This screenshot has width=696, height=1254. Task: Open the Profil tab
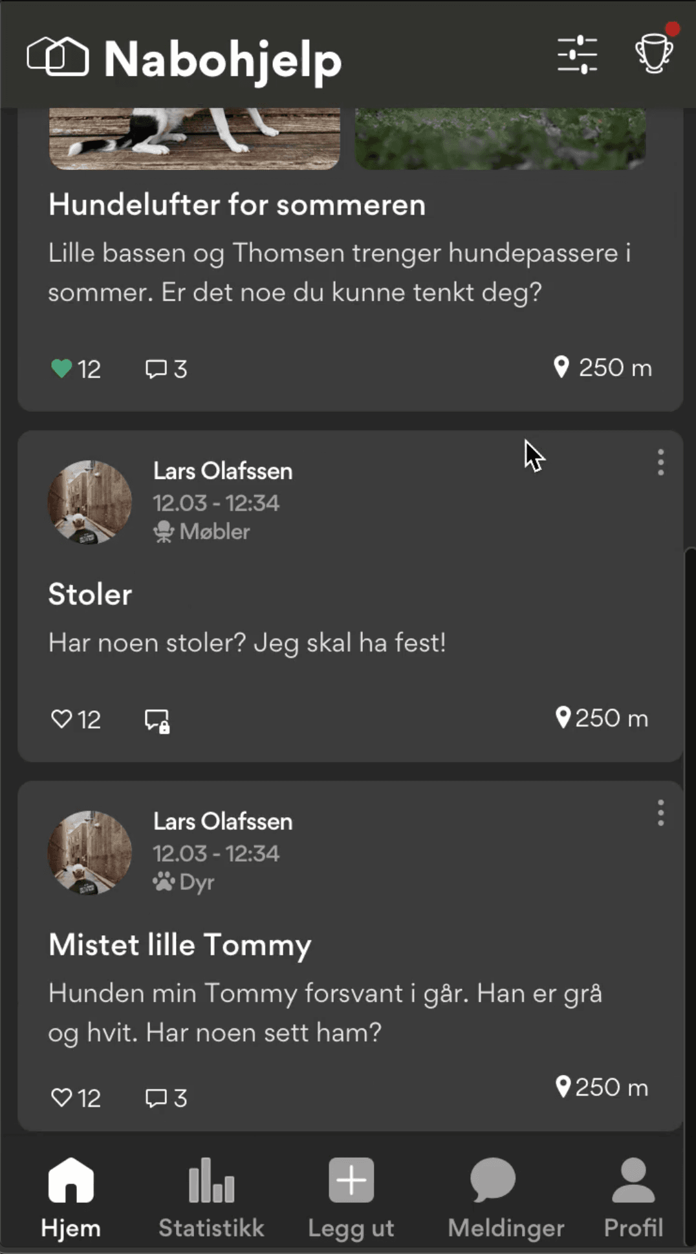click(x=633, y=1198)
